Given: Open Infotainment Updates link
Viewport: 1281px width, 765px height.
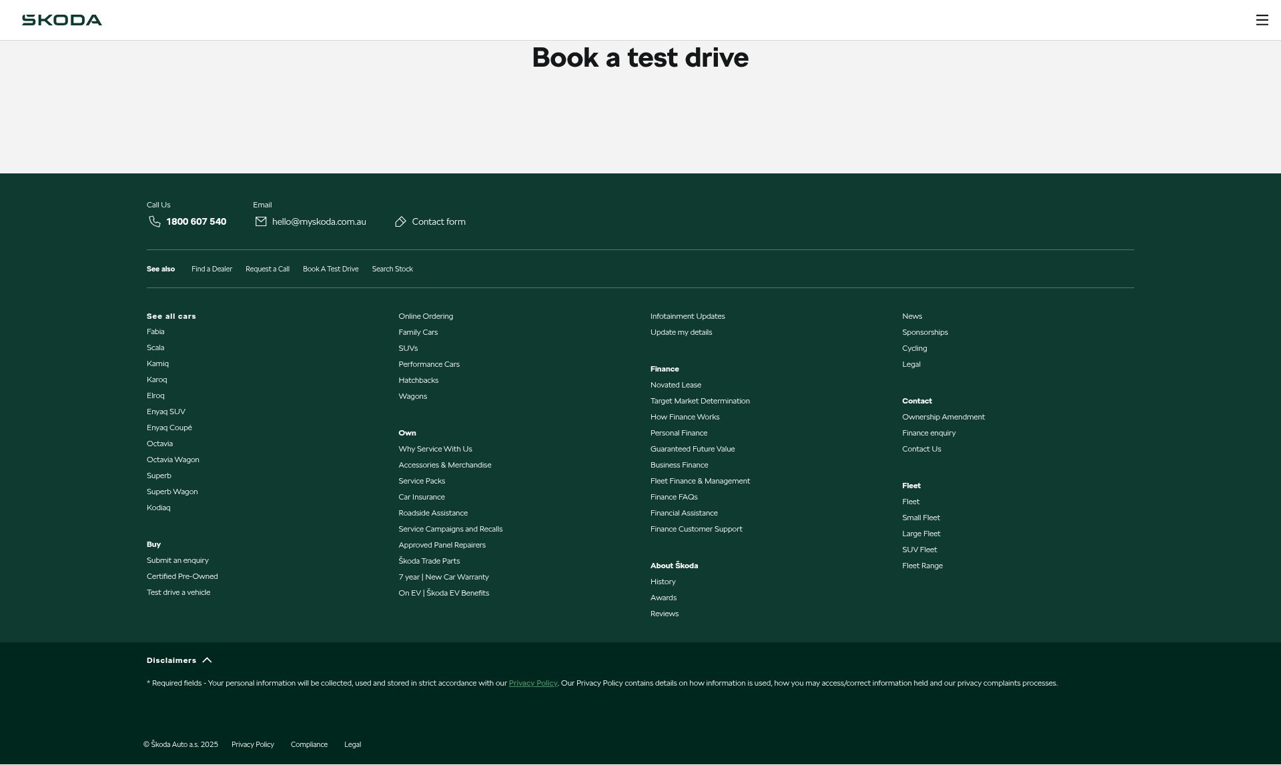Looking at the screenshot, I should coord(687,317).
